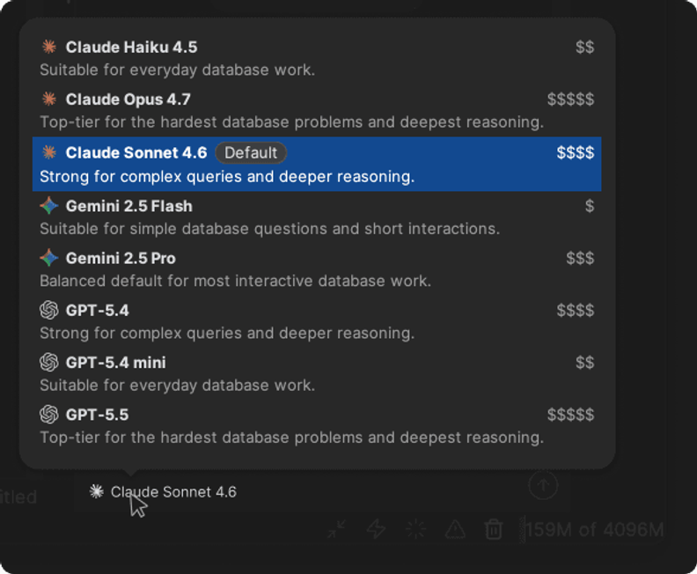
Task: Click the Gemini star icon beside Gemini 2.5 Flash
Action: (x=49, y=206)
